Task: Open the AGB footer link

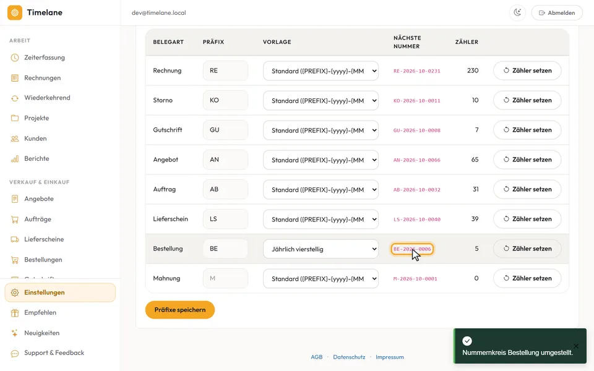Action: [316, 357]
